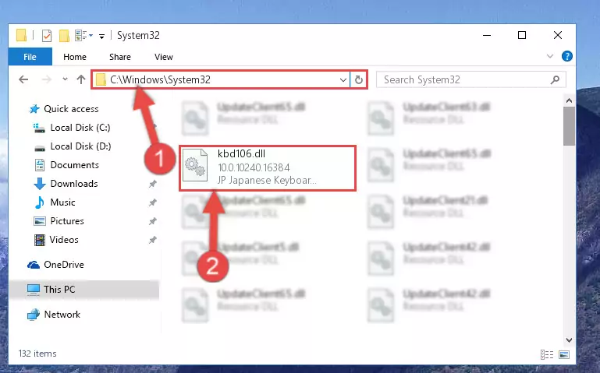This screenshot has height=373, width=600.
Task: Click the Properties checkmark icon in title bar
Action: [46, 36]
